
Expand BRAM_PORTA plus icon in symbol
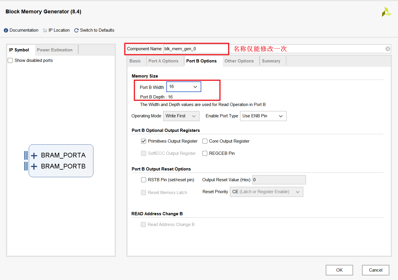[x=34, y=156]
